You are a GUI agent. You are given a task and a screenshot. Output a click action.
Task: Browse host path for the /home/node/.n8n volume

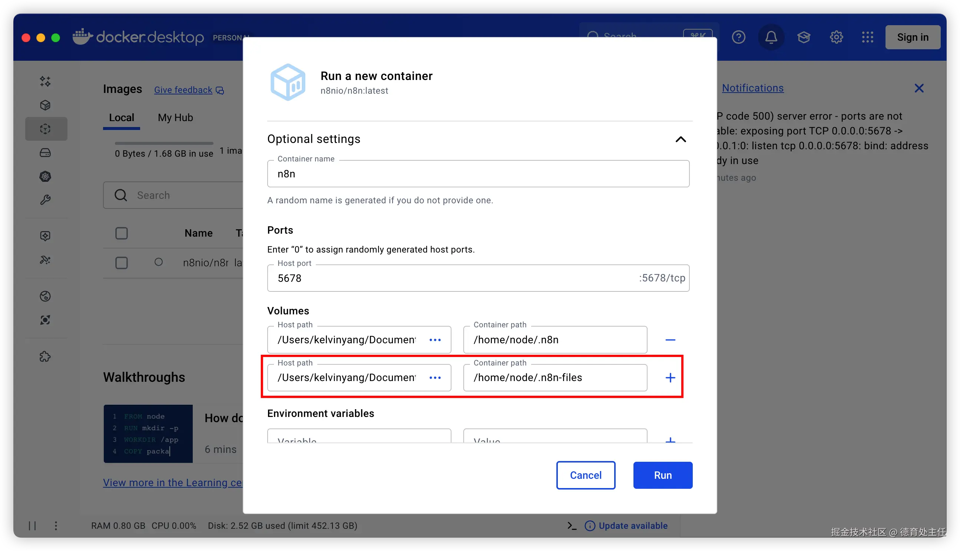pyautogui.click(x=435, y=340)
